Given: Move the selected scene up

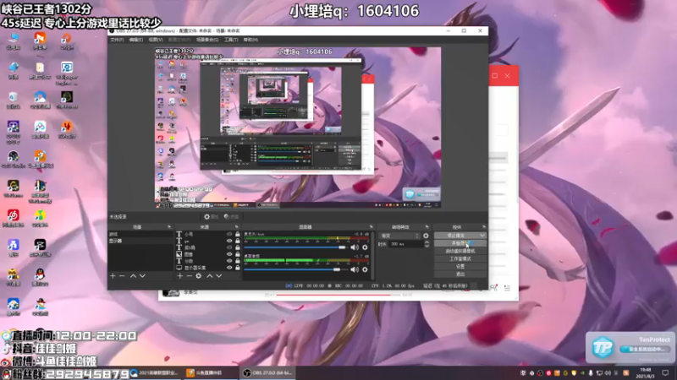Looking at the screenshot, I should (x=133, y=276).
